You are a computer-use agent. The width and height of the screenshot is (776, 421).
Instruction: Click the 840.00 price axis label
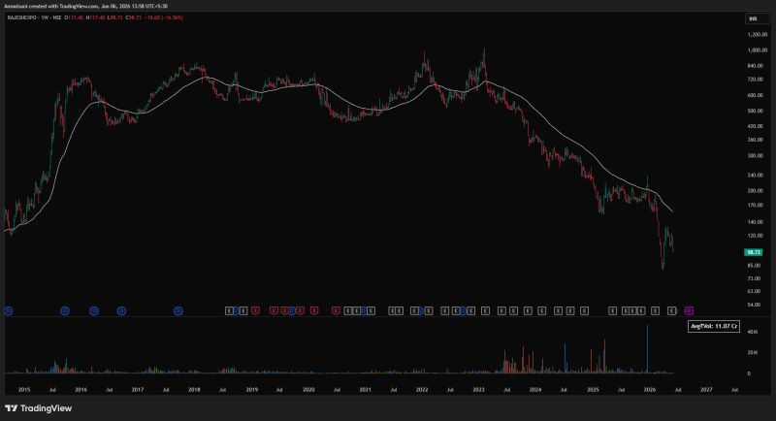click(x=756, y=66)
